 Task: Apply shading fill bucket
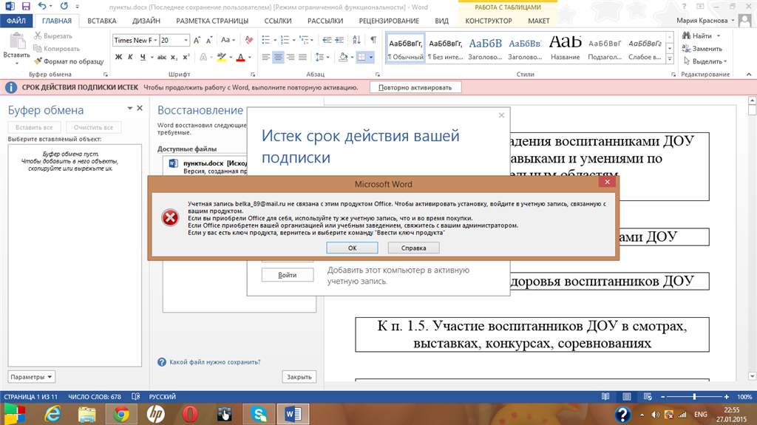[343, 57]
